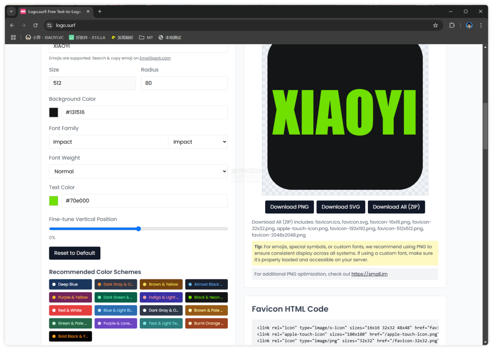Open the browser extensions puzzle icon

[x=452, y=26]
